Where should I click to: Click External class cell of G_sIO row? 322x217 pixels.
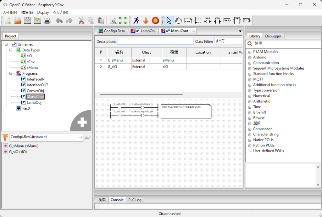click(147, 67)
